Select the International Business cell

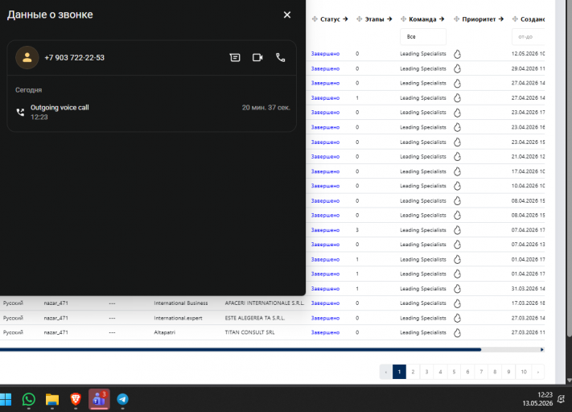(181, 303)
